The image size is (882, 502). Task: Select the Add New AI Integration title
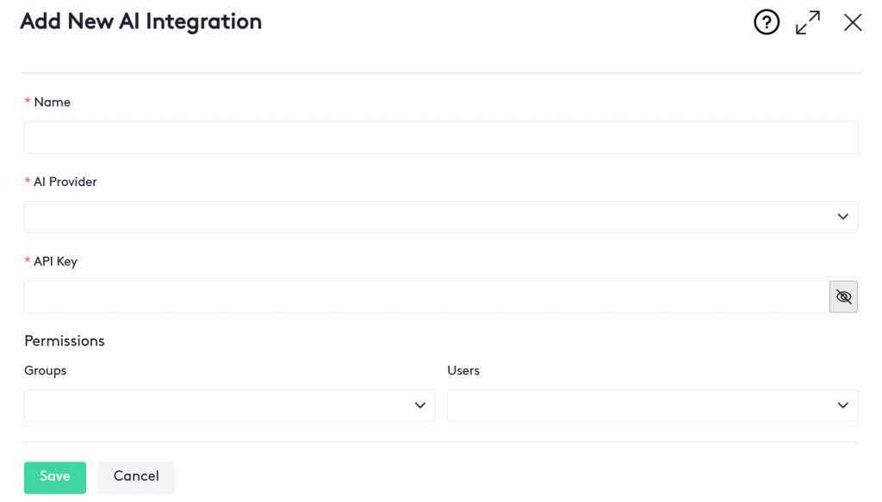(140, 22)
